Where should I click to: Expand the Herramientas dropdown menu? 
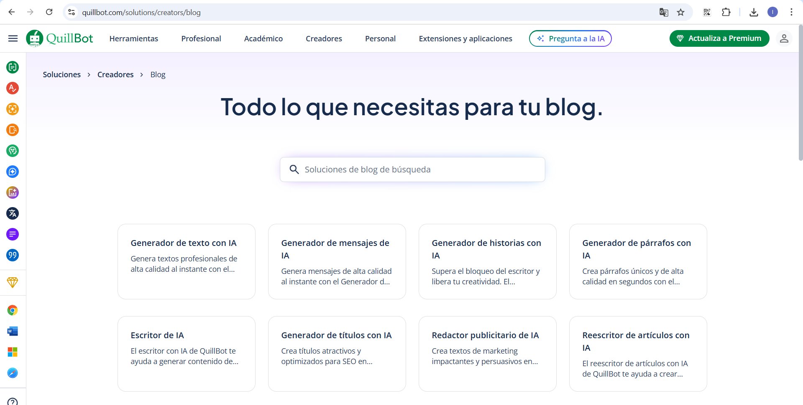point(134,38)
